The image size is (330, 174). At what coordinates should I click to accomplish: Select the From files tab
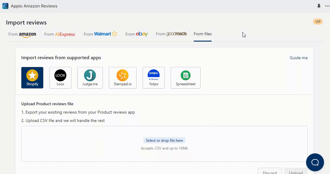tap(203, 34)
